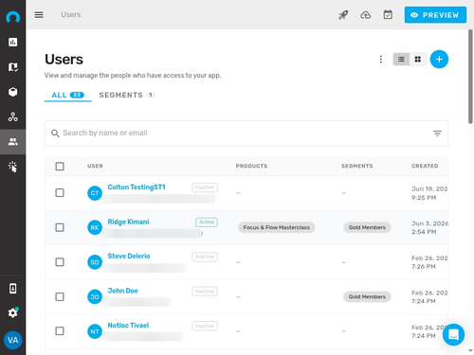The image size is (474, 355).
Task: Open user Colton TestingST1
Action: click(137, 187)
